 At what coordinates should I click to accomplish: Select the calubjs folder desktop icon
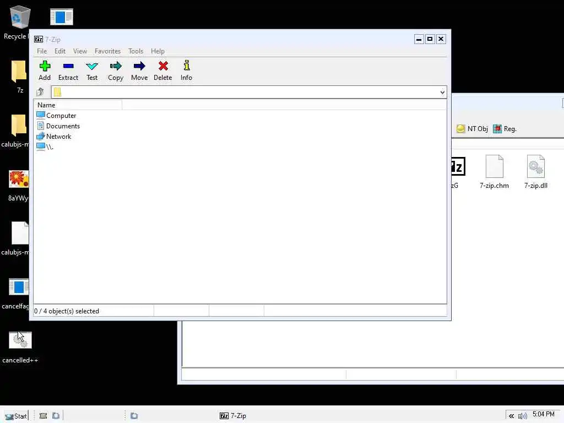click(19, 125)
